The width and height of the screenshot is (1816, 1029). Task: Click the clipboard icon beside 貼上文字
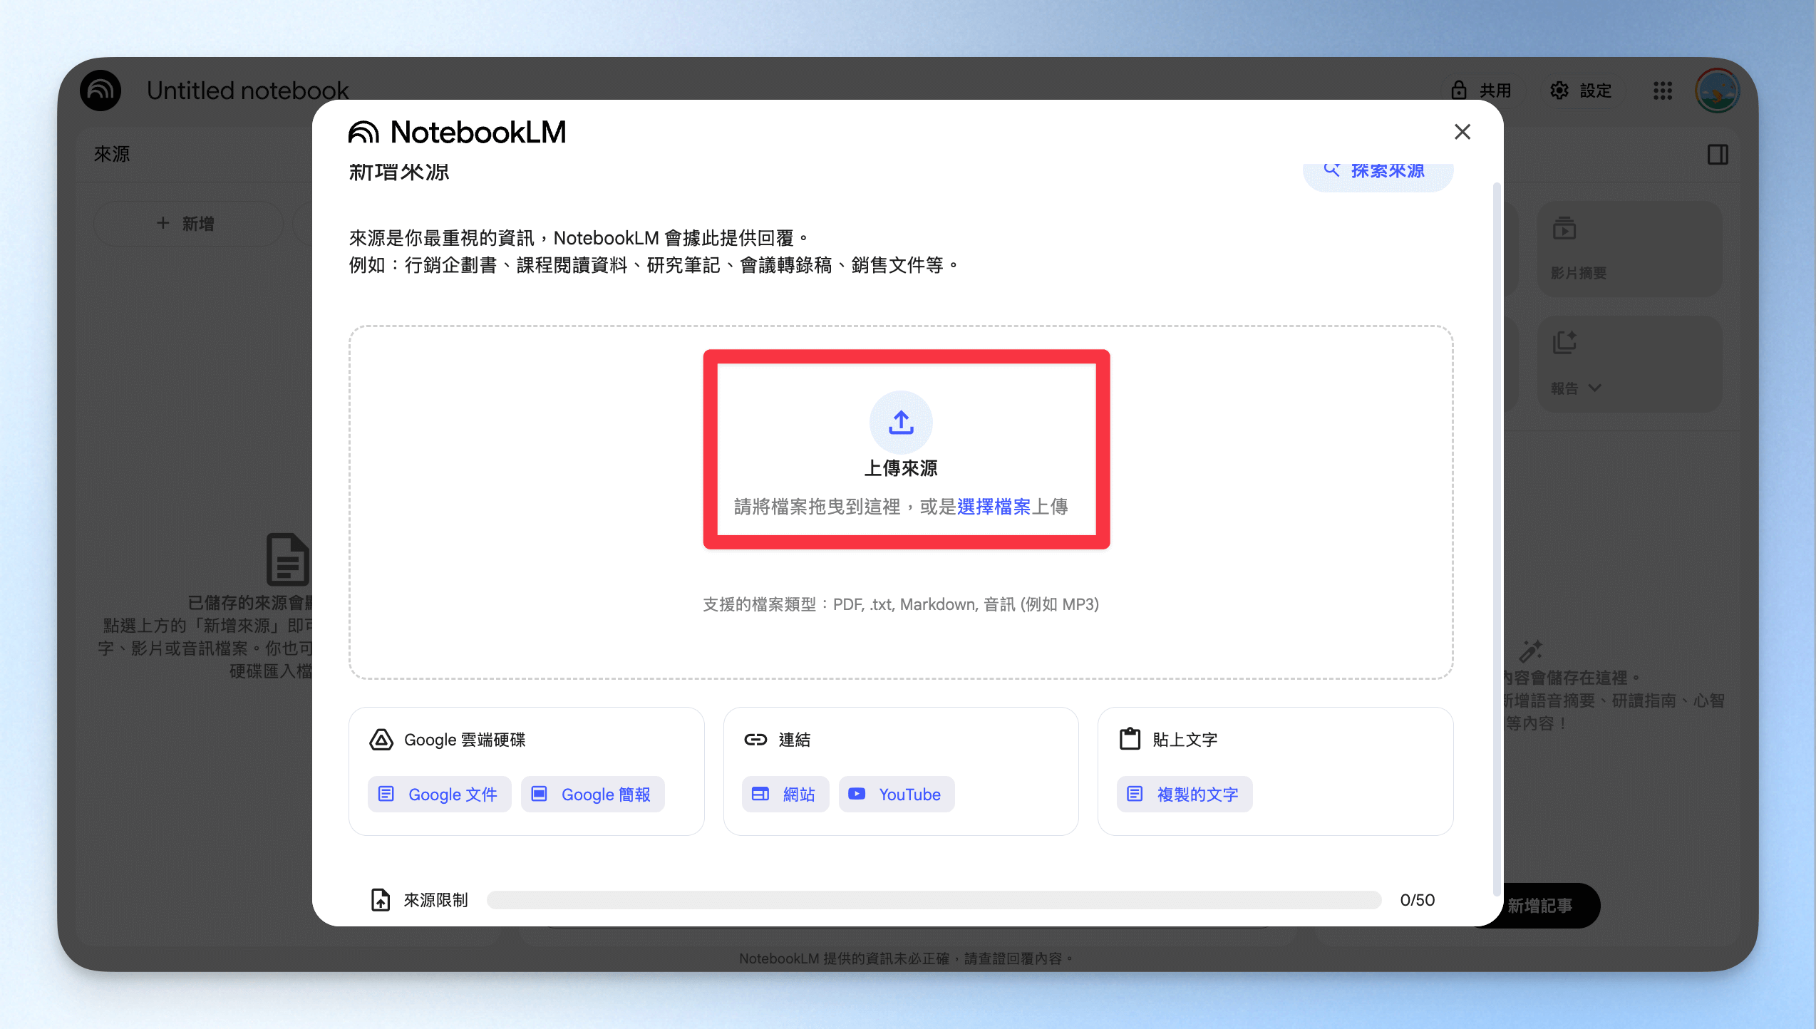(1130, 739)
